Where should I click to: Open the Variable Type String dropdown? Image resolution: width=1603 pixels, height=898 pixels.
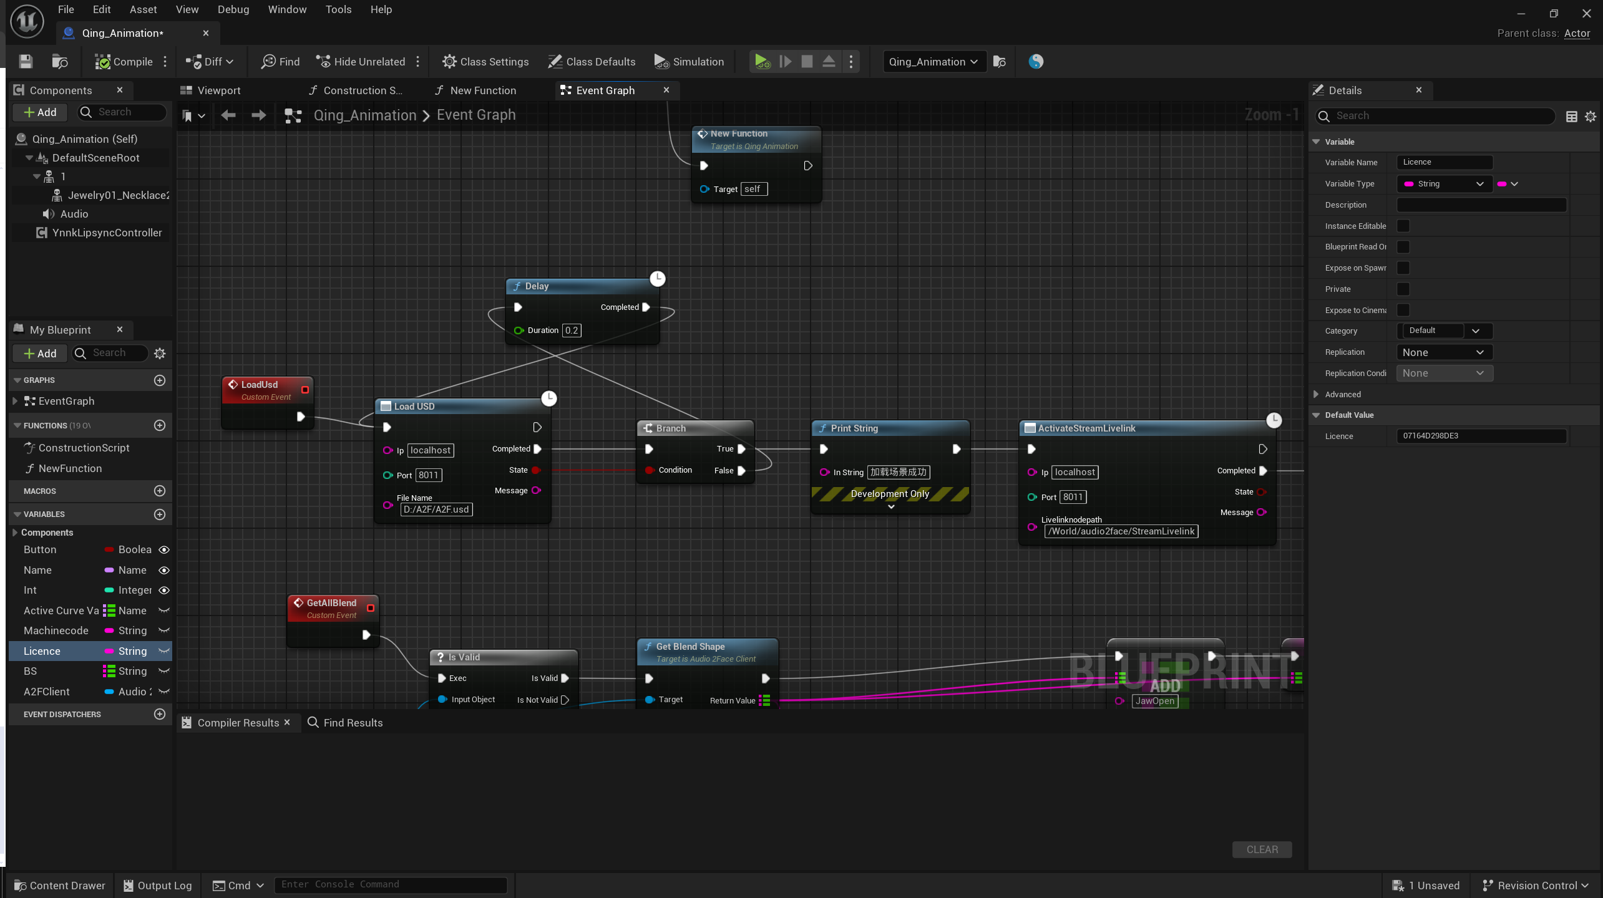pos(1444,184)
